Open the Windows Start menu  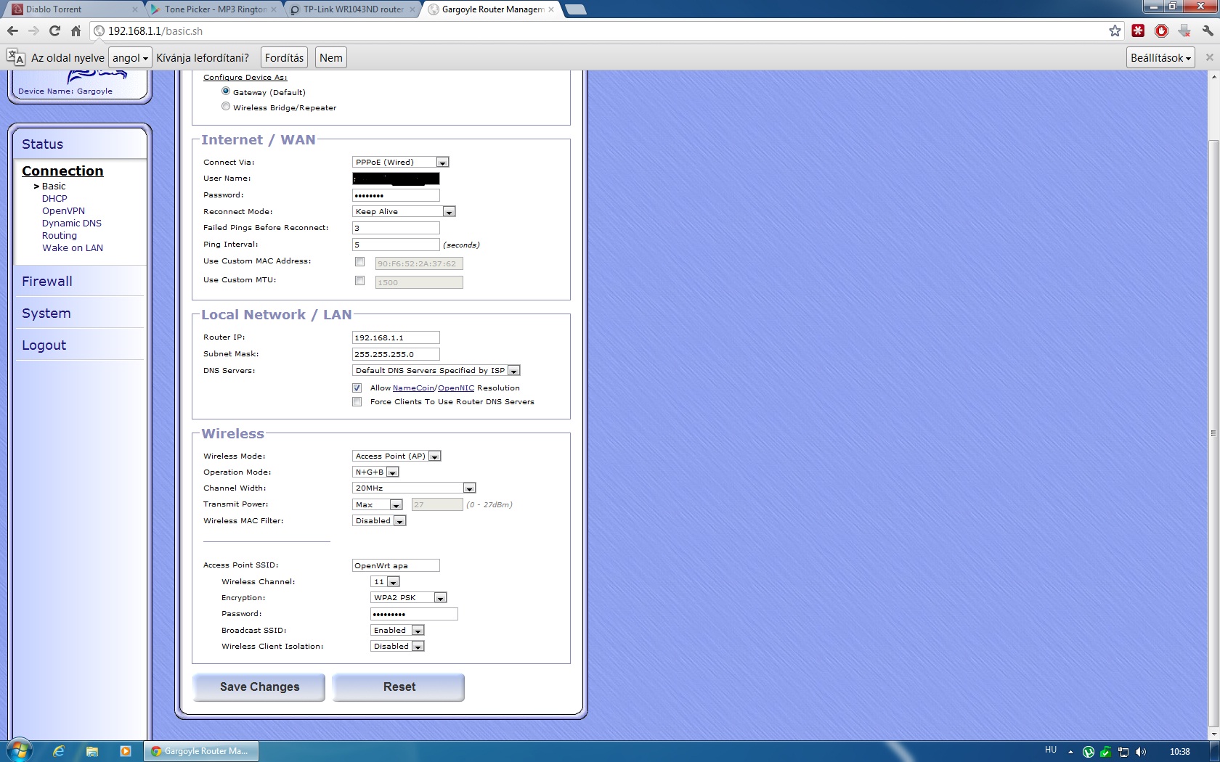[x=19, y=751]
